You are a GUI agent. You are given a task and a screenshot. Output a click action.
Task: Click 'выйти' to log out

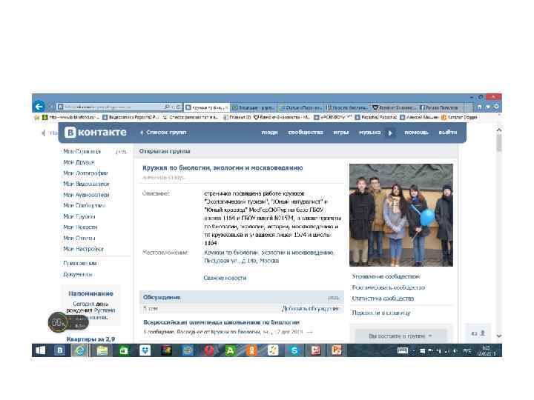click(x=448, y=133)
